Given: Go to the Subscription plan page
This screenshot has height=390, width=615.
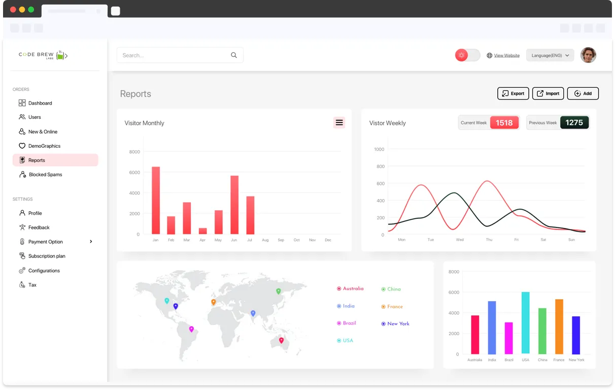Looking at the screenshot, I should (47, 256).
